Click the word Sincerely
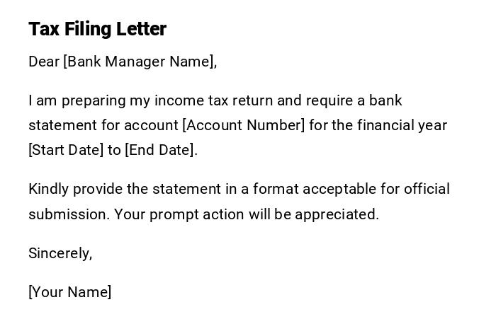The image size is (496, 336). point(60,253)
